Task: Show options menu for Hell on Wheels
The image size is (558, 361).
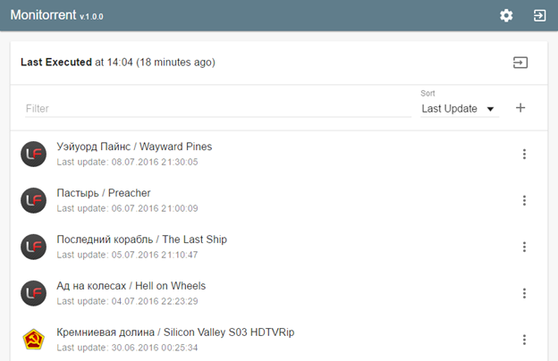Action: coord(524,294)
